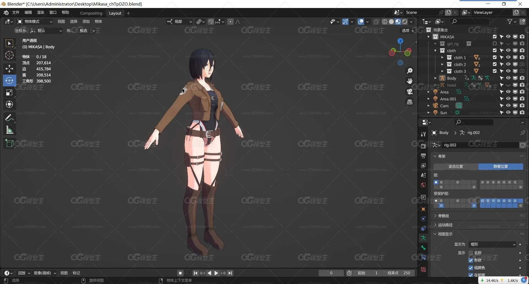Enable the Names display checkbox
The height and width of the screenshot is (284, 529).
pyautogui.click(x=471, y=253)
